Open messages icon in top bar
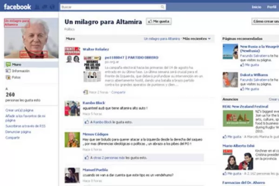The image size is (279, 186). pyautogui.click(x=45, y=7)
